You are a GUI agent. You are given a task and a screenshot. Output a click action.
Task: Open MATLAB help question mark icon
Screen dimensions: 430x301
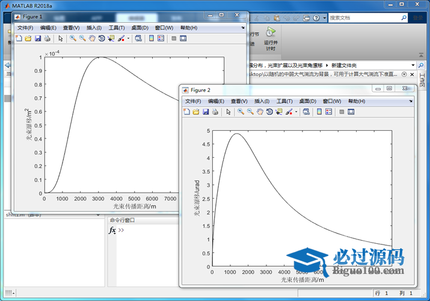click(316, 18)
